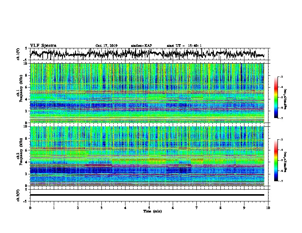This screenshot has width=302, height=233.
Task: Click time axis tick label "3"
Action: (x=101, y=208)
